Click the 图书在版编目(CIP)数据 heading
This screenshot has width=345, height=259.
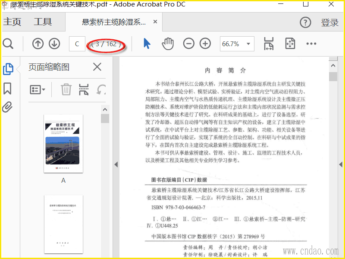click(x=179, y=180)
